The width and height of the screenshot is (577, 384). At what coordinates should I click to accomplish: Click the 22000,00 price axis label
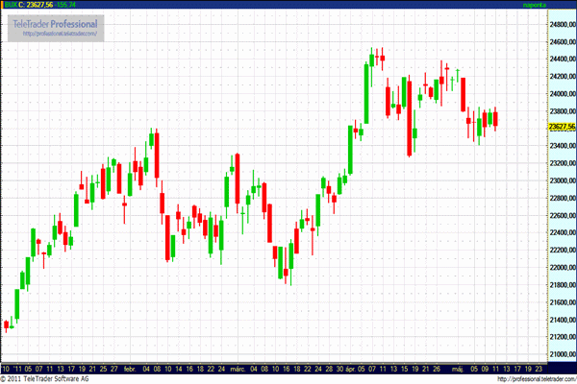[x=561, y=268]
